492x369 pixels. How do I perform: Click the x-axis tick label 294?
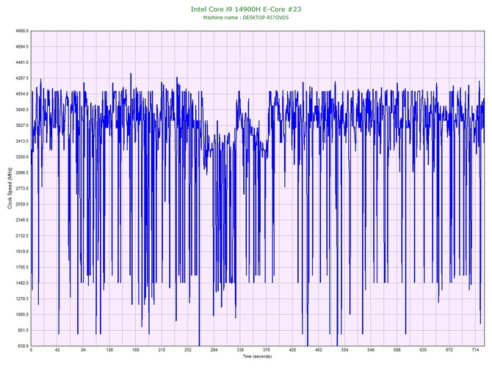pyautogui.click(x=214, y=350)
